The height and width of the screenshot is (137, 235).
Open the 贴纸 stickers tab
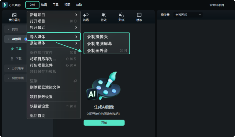pyautogui.click(x=121, y=17)
